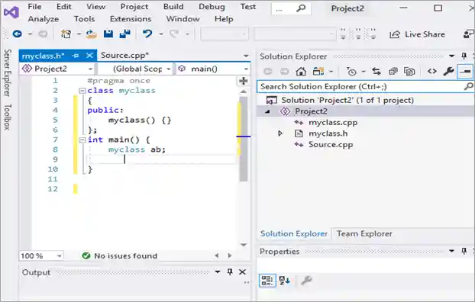475x302 pixels.
Task: Switch to the Source.cpp tab
Action: (x=124, y=56)
